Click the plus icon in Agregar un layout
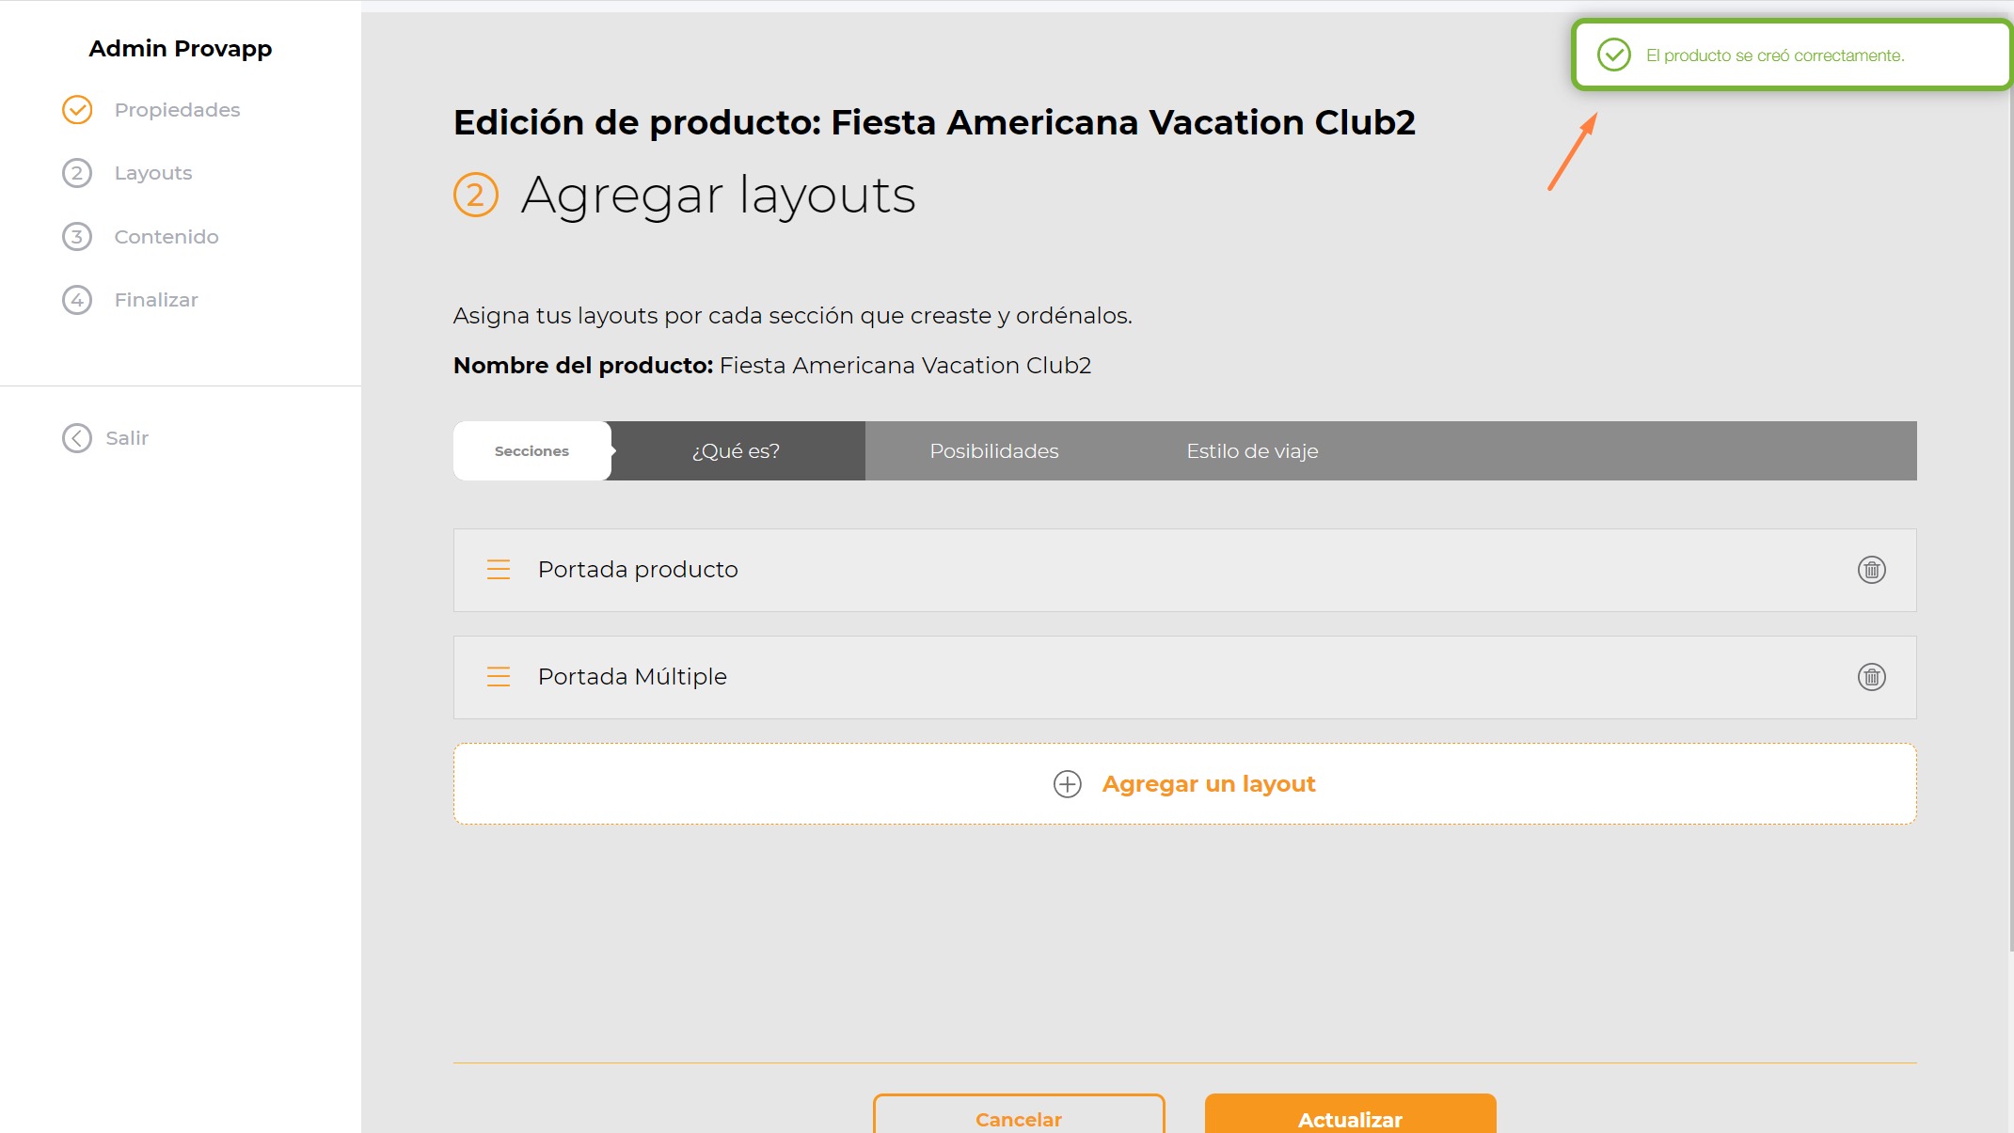This screenshot has width=2014, height=1133. 1067,784
